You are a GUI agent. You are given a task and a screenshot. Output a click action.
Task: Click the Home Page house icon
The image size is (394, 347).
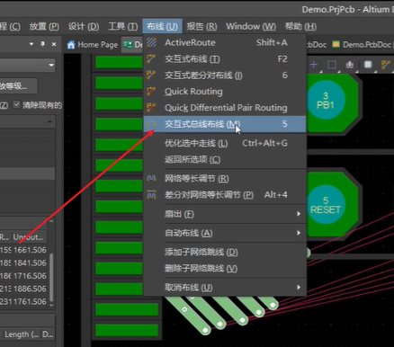(71, 45)
